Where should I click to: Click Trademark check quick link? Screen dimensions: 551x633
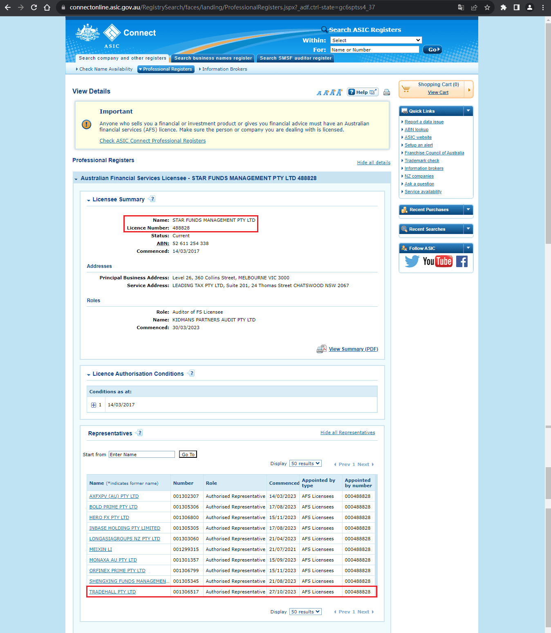(422, 160)
